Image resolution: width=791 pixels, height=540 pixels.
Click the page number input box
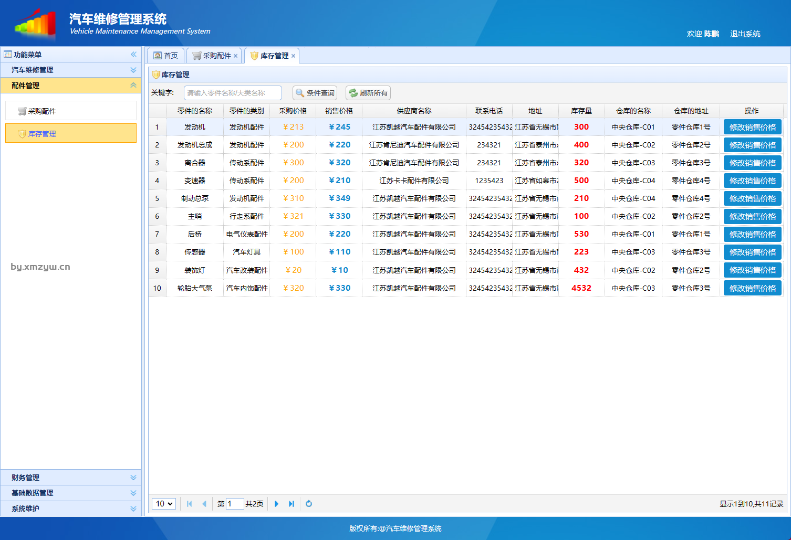pyautogui.click(x=234, y=504)
